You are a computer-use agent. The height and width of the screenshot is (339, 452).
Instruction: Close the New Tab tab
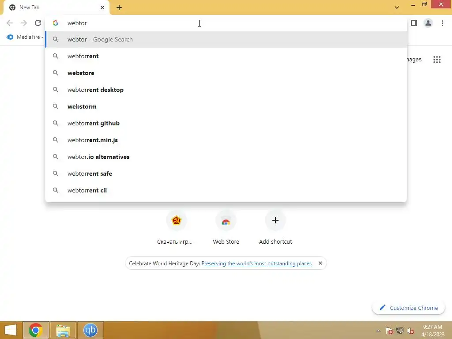(x=102, y=8)
